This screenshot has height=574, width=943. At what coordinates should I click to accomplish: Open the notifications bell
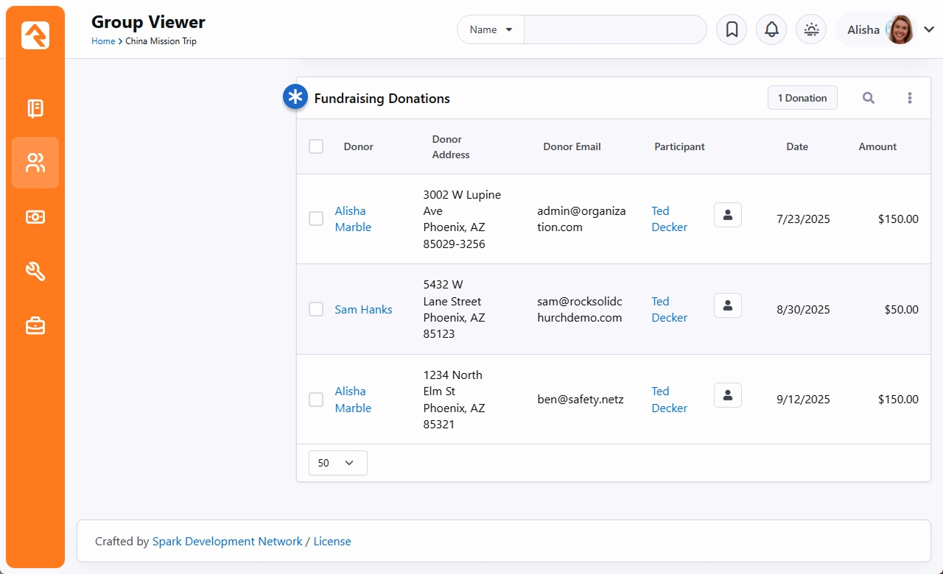coord(771,29)
